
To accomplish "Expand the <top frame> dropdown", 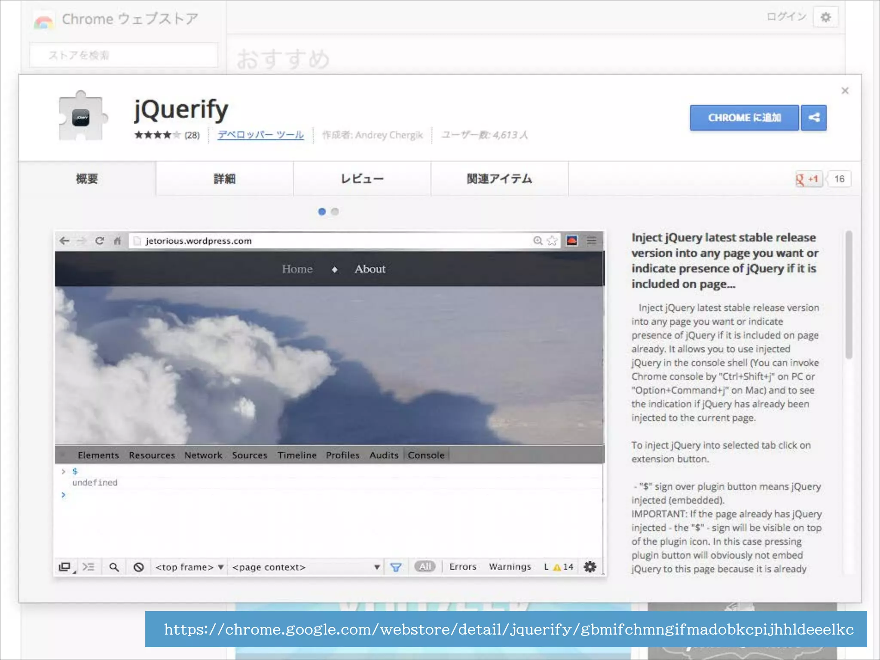I will pos(189,567).
